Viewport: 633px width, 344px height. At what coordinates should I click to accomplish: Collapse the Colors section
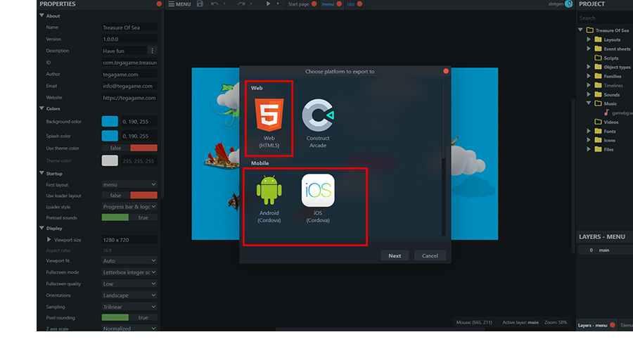(41, 108)
